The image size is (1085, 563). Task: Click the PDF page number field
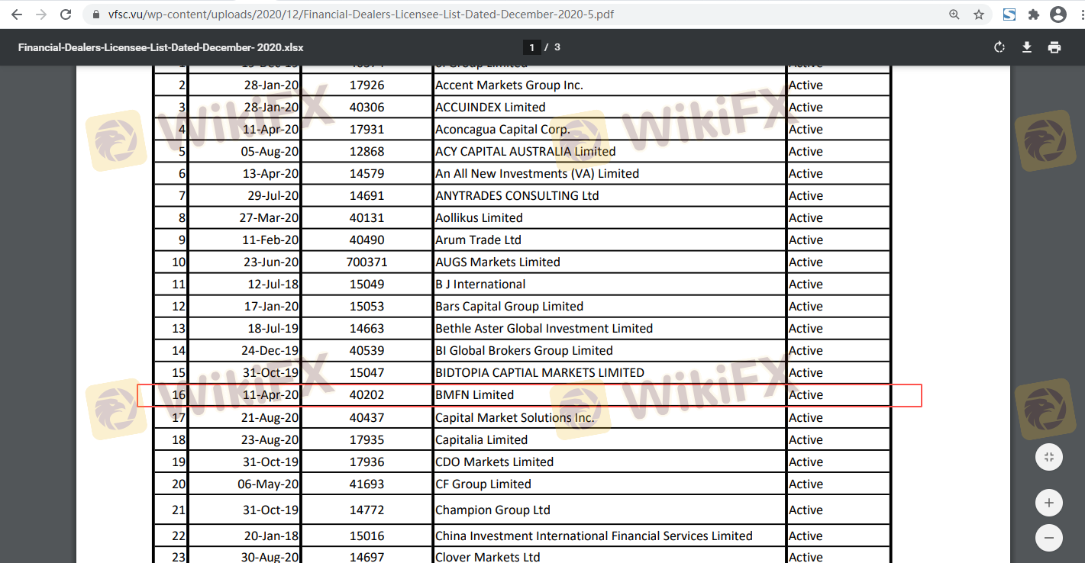531,47
